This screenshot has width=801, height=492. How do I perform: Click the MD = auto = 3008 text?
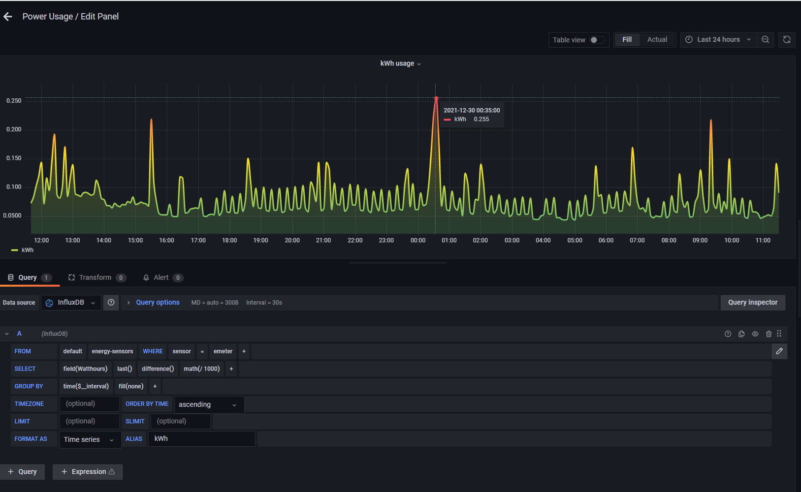[215, 303]
